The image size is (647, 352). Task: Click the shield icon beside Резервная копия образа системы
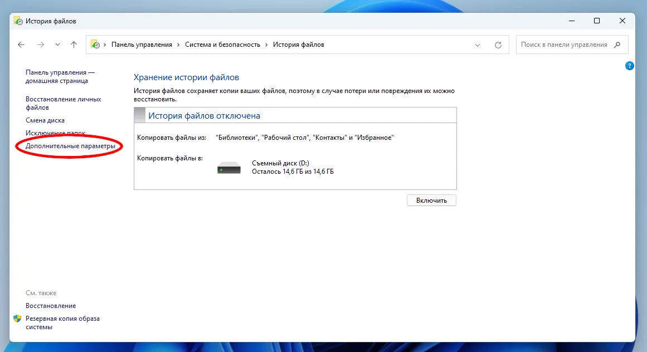pyautogui.click(x=17, y=319)
